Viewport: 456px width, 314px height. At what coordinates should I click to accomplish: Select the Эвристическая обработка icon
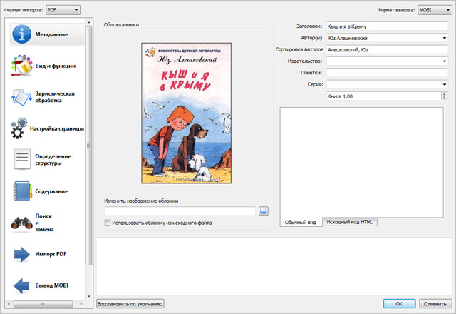(x=21, y=97)
